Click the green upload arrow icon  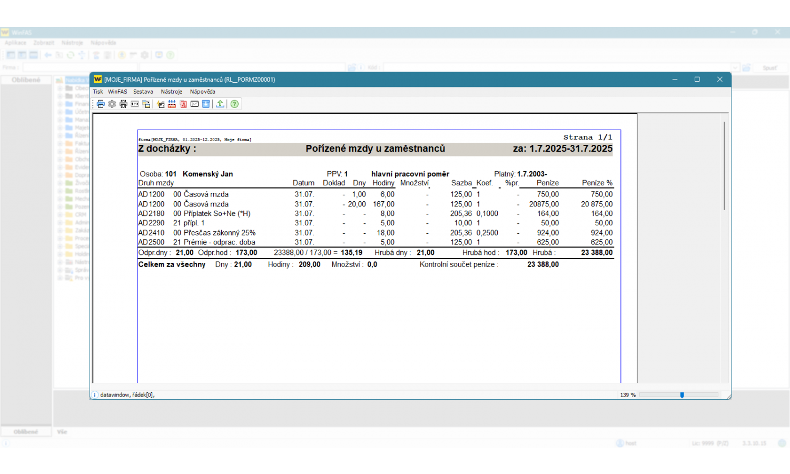coord(220,104)
